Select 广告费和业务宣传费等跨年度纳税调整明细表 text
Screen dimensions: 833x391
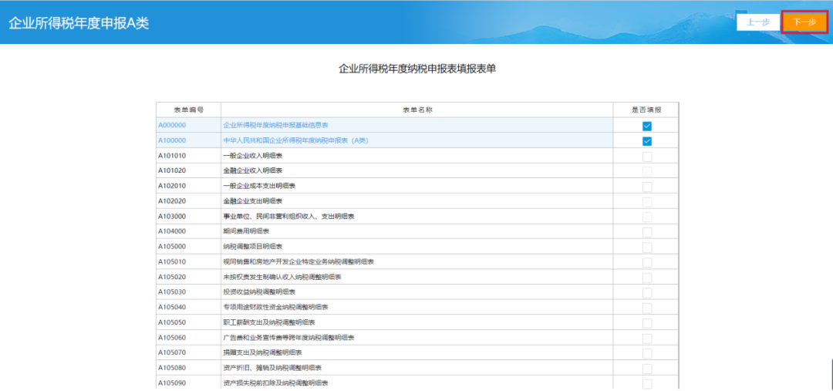point(289,337)
